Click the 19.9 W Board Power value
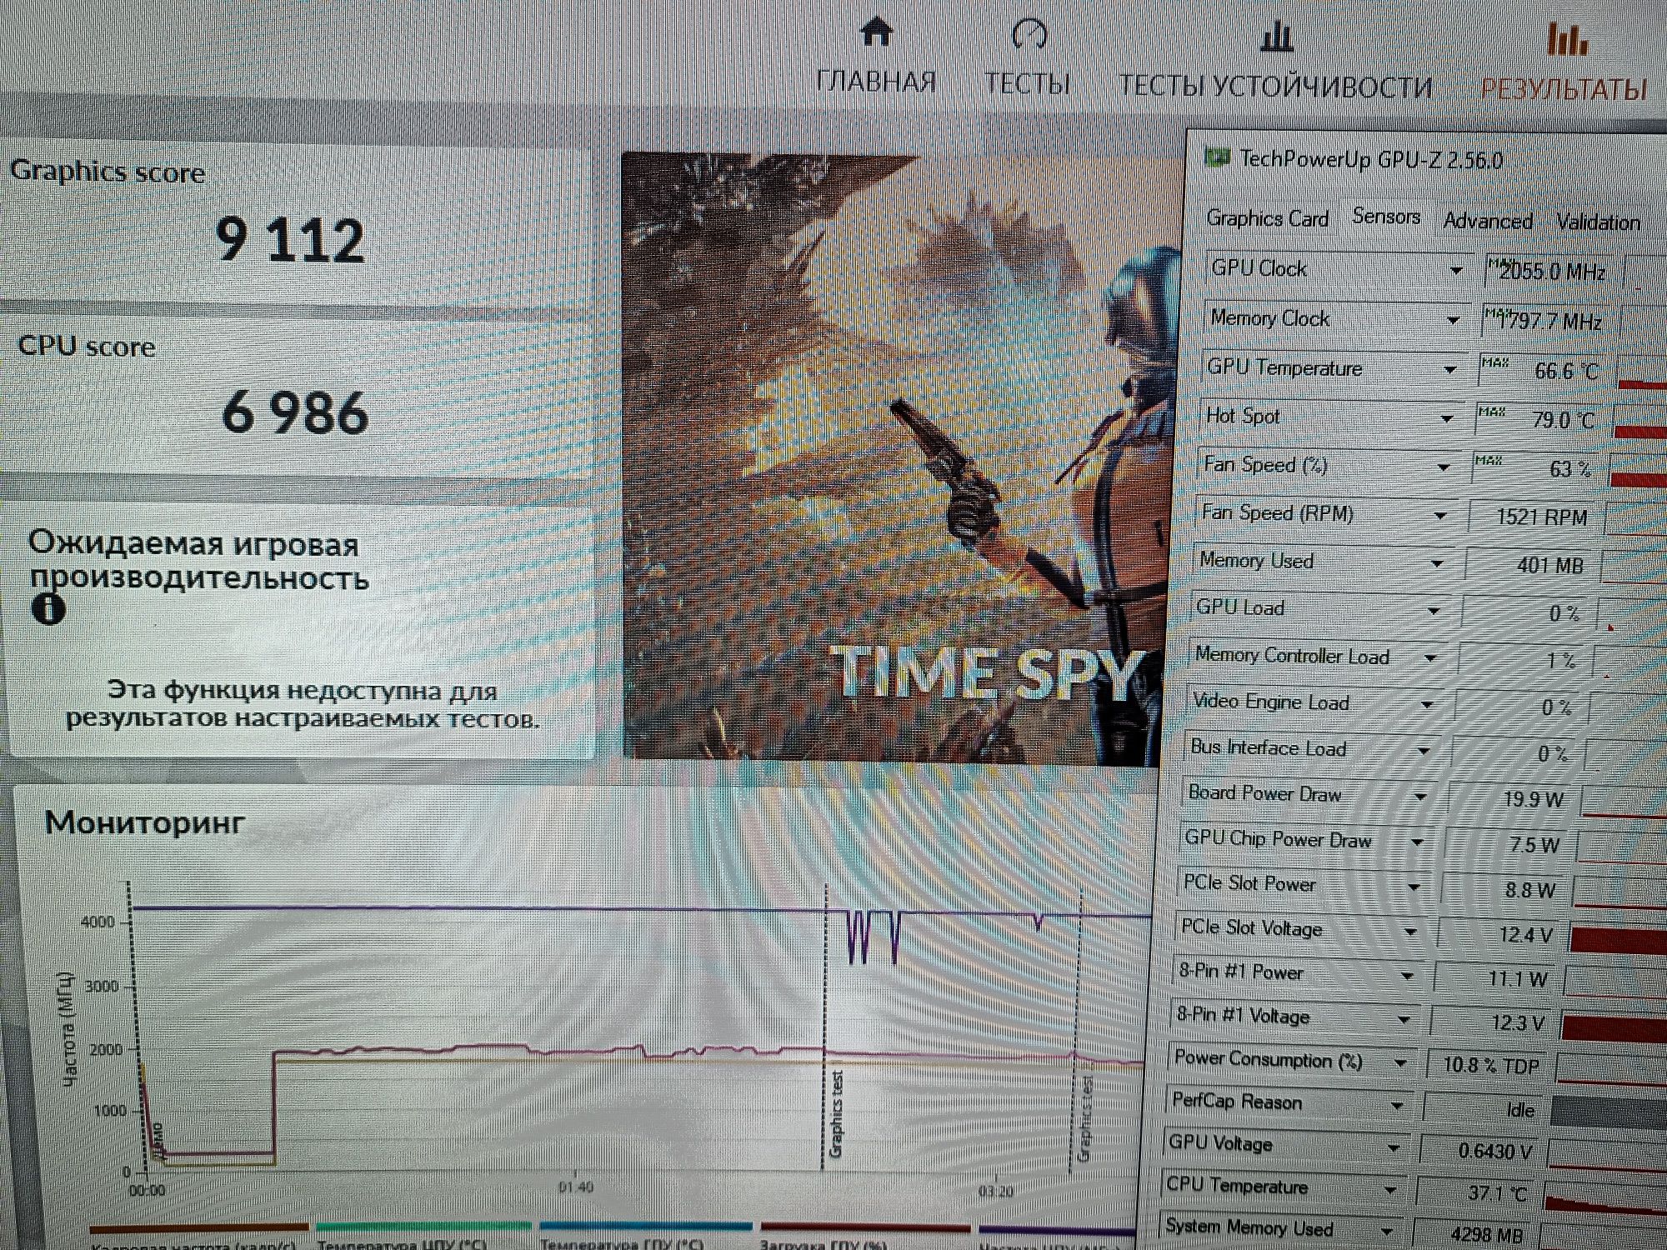The image size is (1667, 1250). click(1534, 799)
